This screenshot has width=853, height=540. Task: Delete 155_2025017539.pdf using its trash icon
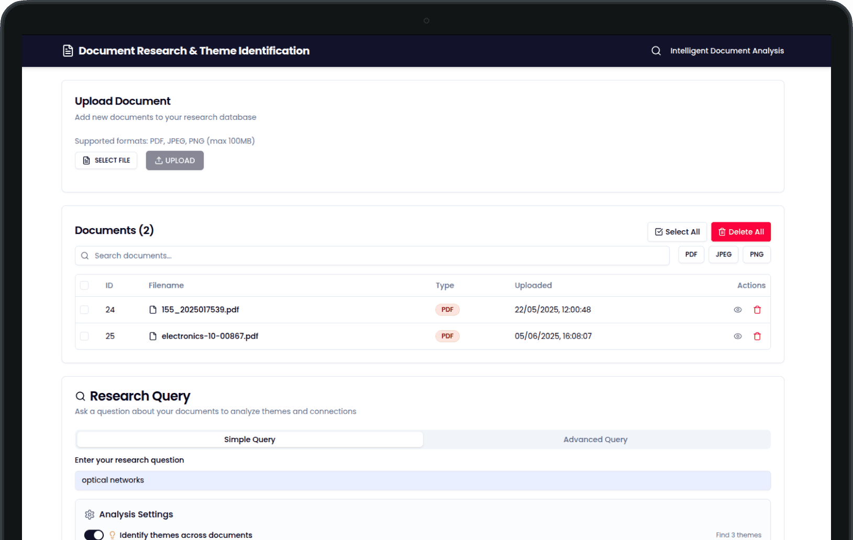[x=757, y=310]
